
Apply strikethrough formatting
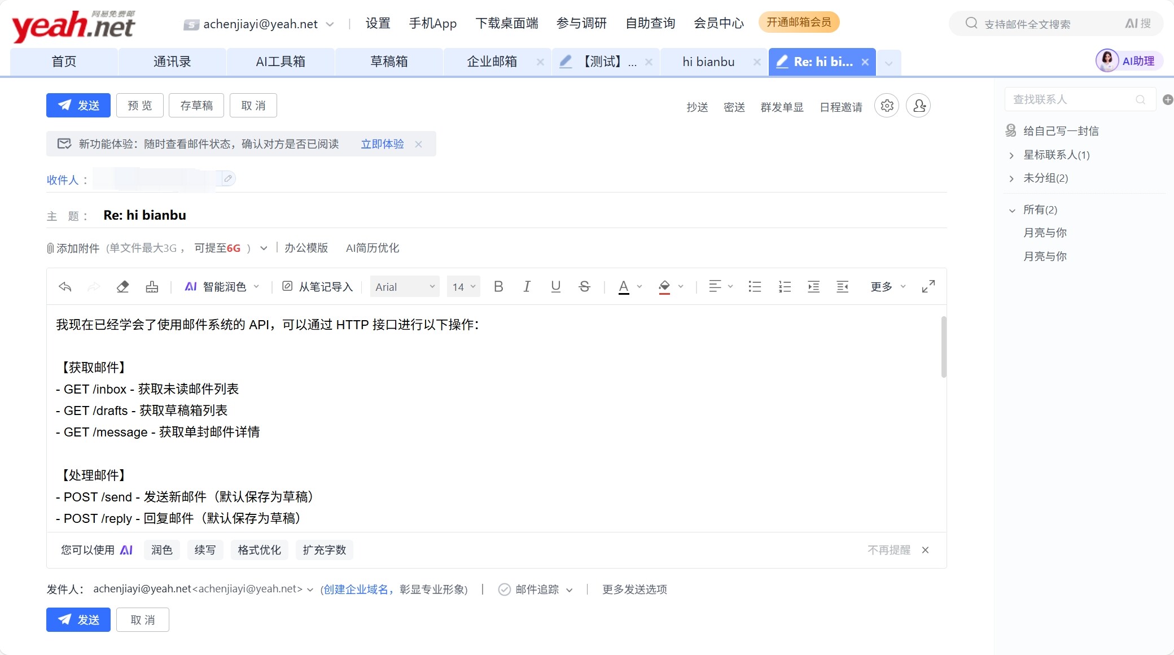(584, 287)
